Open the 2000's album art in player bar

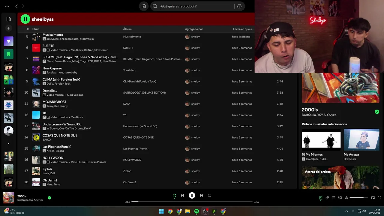8,198
